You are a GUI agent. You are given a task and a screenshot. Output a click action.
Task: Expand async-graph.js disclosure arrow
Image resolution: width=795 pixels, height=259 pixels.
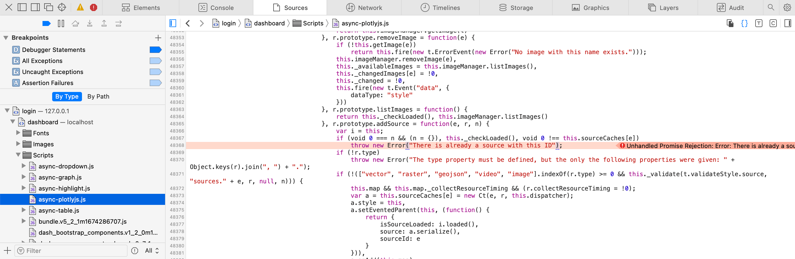[x=24, y=177]
